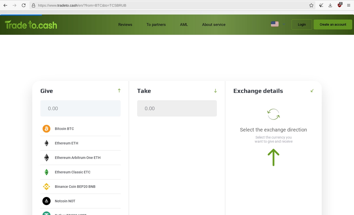Screen dimensions: 354x215
Task: Click the Give amount input field
Action: (81, 108)
